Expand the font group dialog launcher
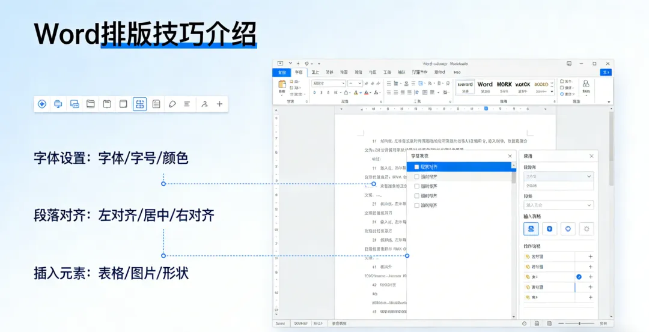Viewport: 649px width, 332px height. [x=382, y=101]
